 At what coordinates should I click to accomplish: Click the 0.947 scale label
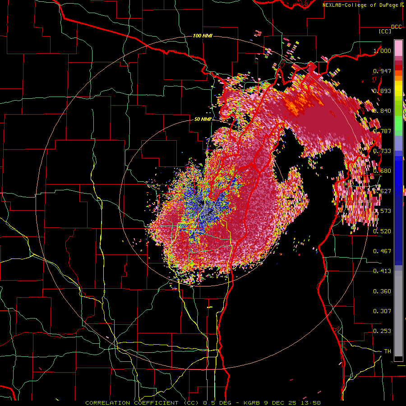coord(382,71)
